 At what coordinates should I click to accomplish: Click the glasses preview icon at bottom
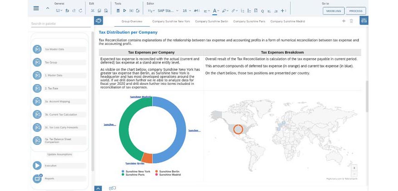(x=112, y=188)
